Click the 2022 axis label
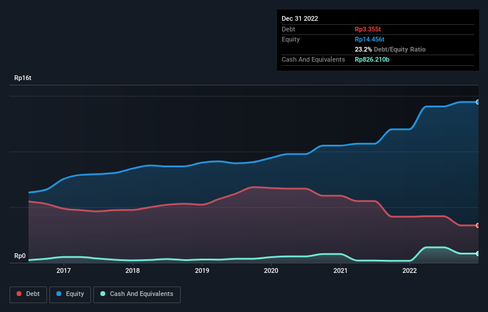488x312 pixels. pyautogui.click(x=410, y=270)
